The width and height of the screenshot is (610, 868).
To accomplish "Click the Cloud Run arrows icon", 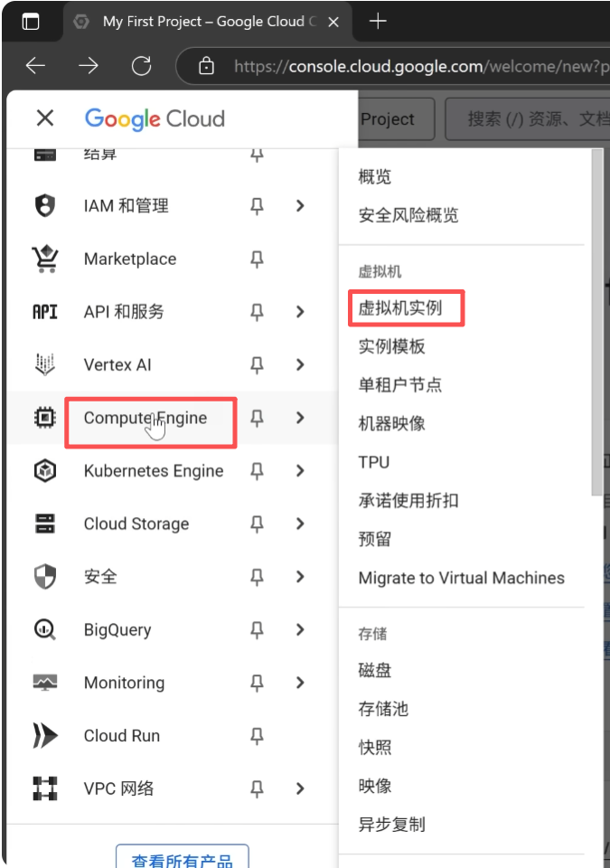I will point(44,736).
